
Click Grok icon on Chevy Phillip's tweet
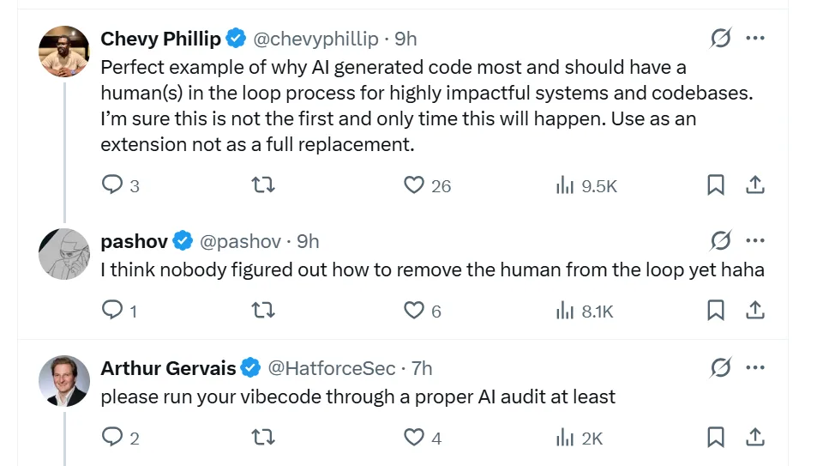click(721, 39)
